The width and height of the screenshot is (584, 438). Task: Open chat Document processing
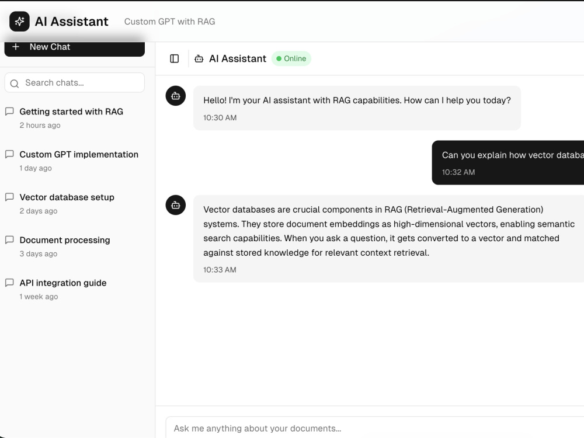[75, 246]
